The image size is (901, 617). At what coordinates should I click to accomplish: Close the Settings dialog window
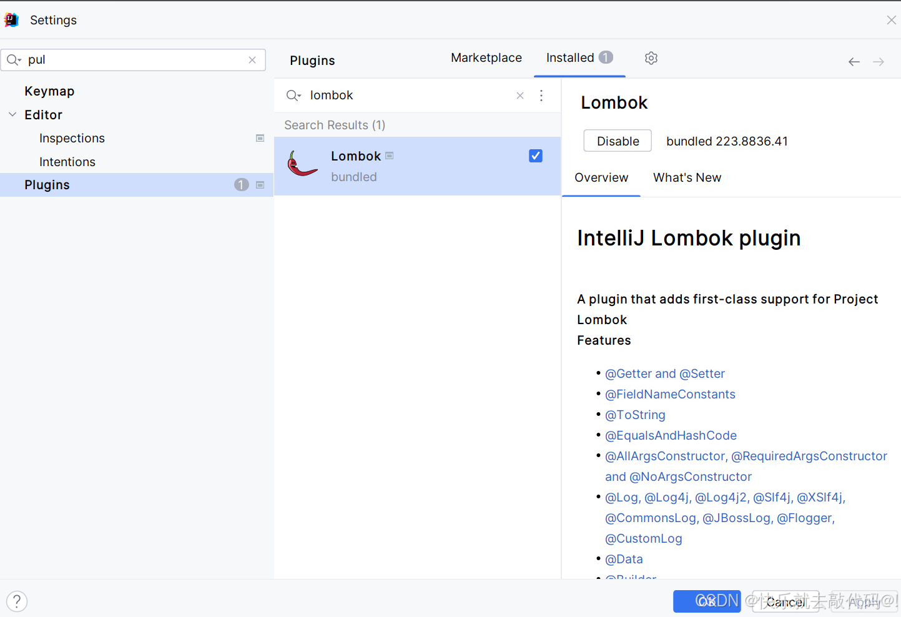click(x=891, y=20)
